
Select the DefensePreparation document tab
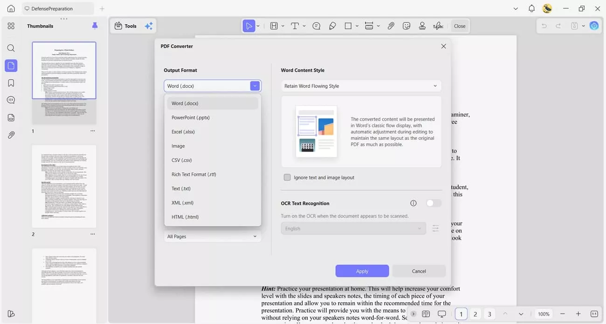click(53, 8)
